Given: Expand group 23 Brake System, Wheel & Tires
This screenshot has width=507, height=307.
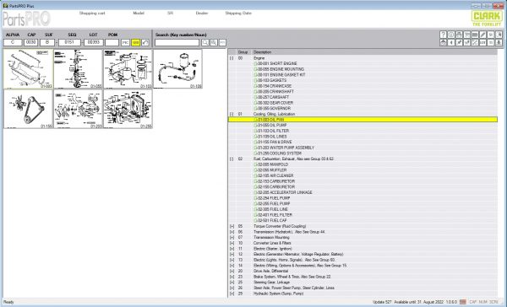Looking at the screenshot, I should pyautogui.click(x=232, y=277).
